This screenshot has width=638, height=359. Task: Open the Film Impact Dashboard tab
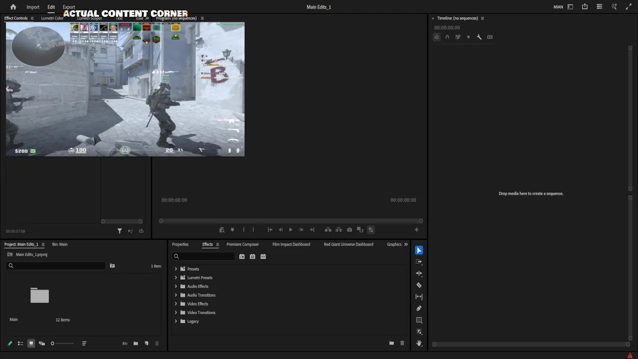coord(291,244)
